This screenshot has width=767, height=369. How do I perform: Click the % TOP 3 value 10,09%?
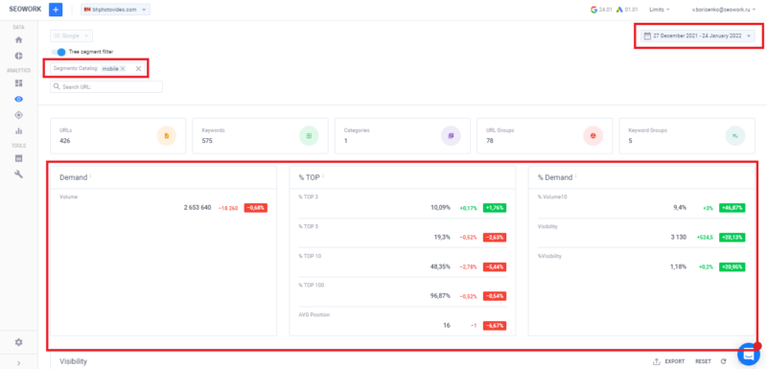(x=440, y=208)
